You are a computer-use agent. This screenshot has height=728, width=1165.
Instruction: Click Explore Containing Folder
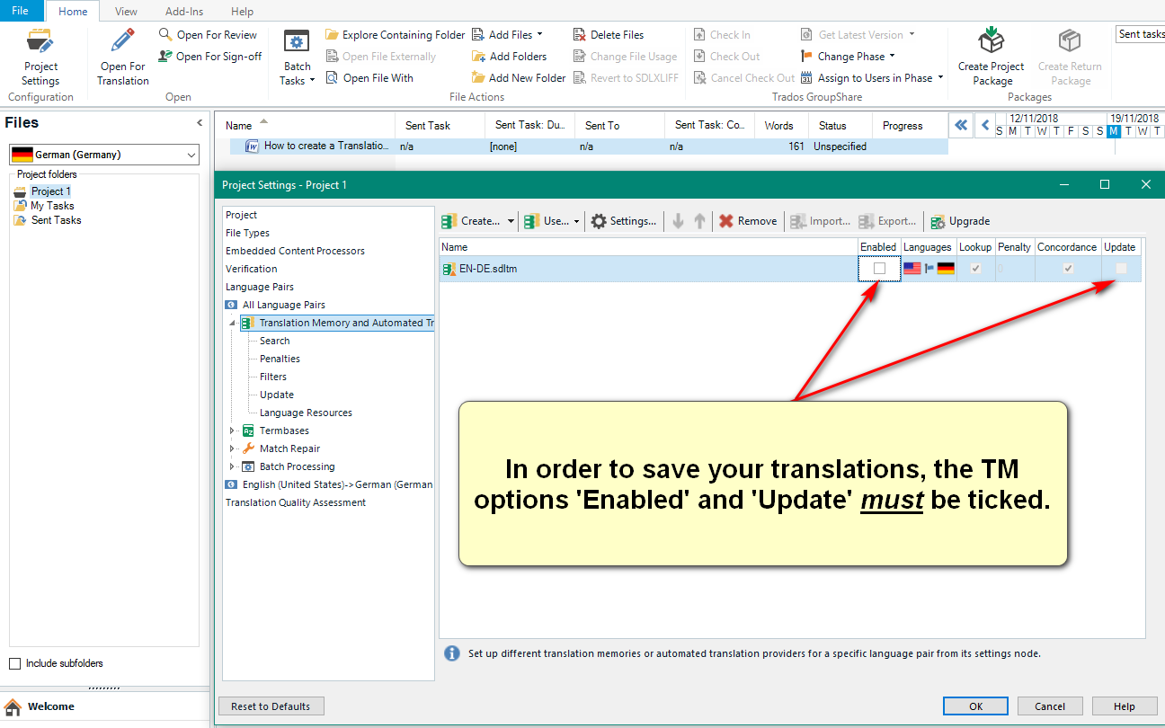[395, 35]
